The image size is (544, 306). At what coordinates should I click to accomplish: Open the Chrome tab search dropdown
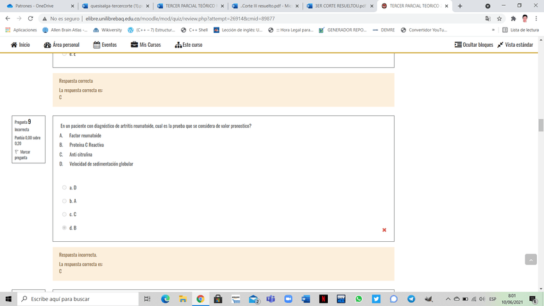coord(488,6)
